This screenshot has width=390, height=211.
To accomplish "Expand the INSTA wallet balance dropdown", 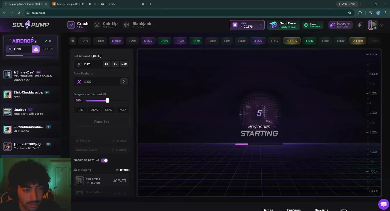I will [261, 25].
